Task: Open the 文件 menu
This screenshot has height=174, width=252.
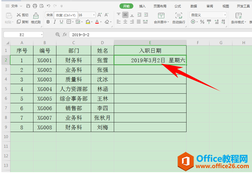Action: click(x=14, y=6)
